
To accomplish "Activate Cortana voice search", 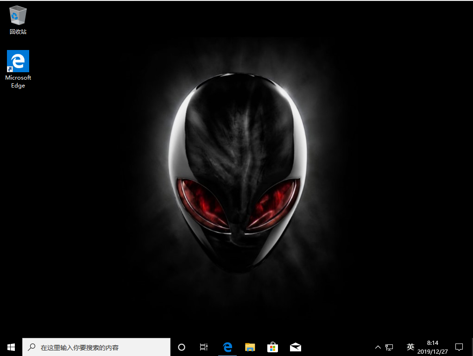I will click(x=181, y=347).
